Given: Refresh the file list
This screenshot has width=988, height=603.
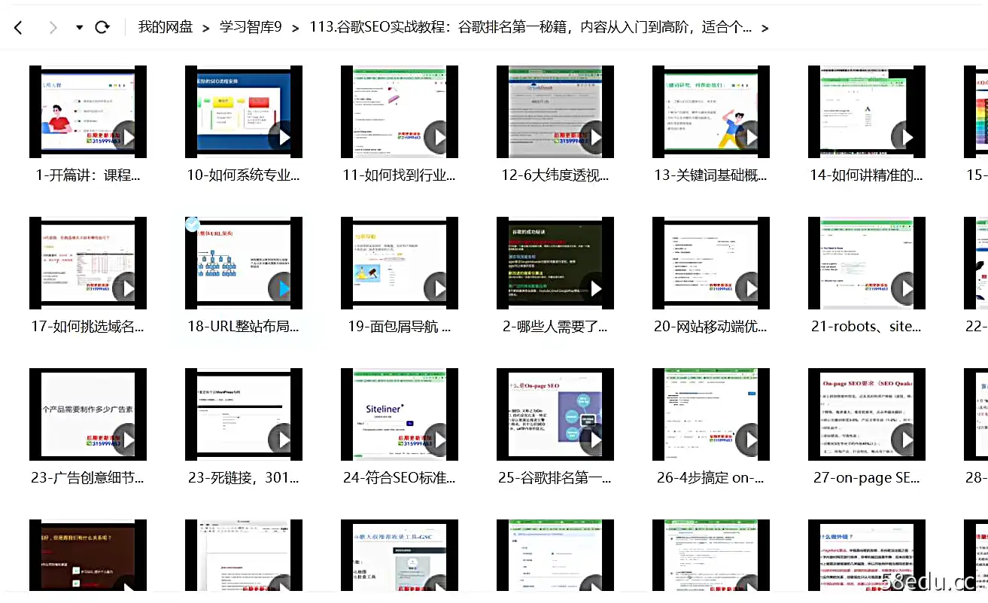Looking at the screenshot, I should 103,26.
